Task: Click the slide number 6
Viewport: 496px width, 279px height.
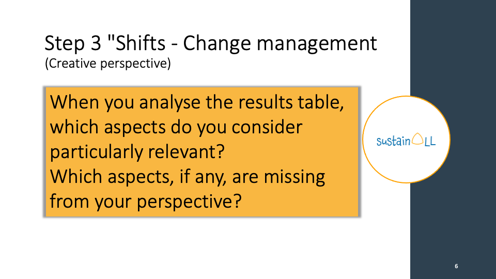Action: pos(456,266)
